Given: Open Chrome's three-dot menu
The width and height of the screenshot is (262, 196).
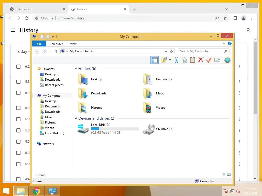Looking at the screenshot, I should tap(252, 18).
